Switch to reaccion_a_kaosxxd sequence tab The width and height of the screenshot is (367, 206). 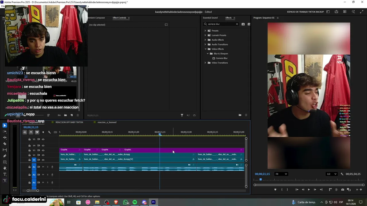pos(107,122)
